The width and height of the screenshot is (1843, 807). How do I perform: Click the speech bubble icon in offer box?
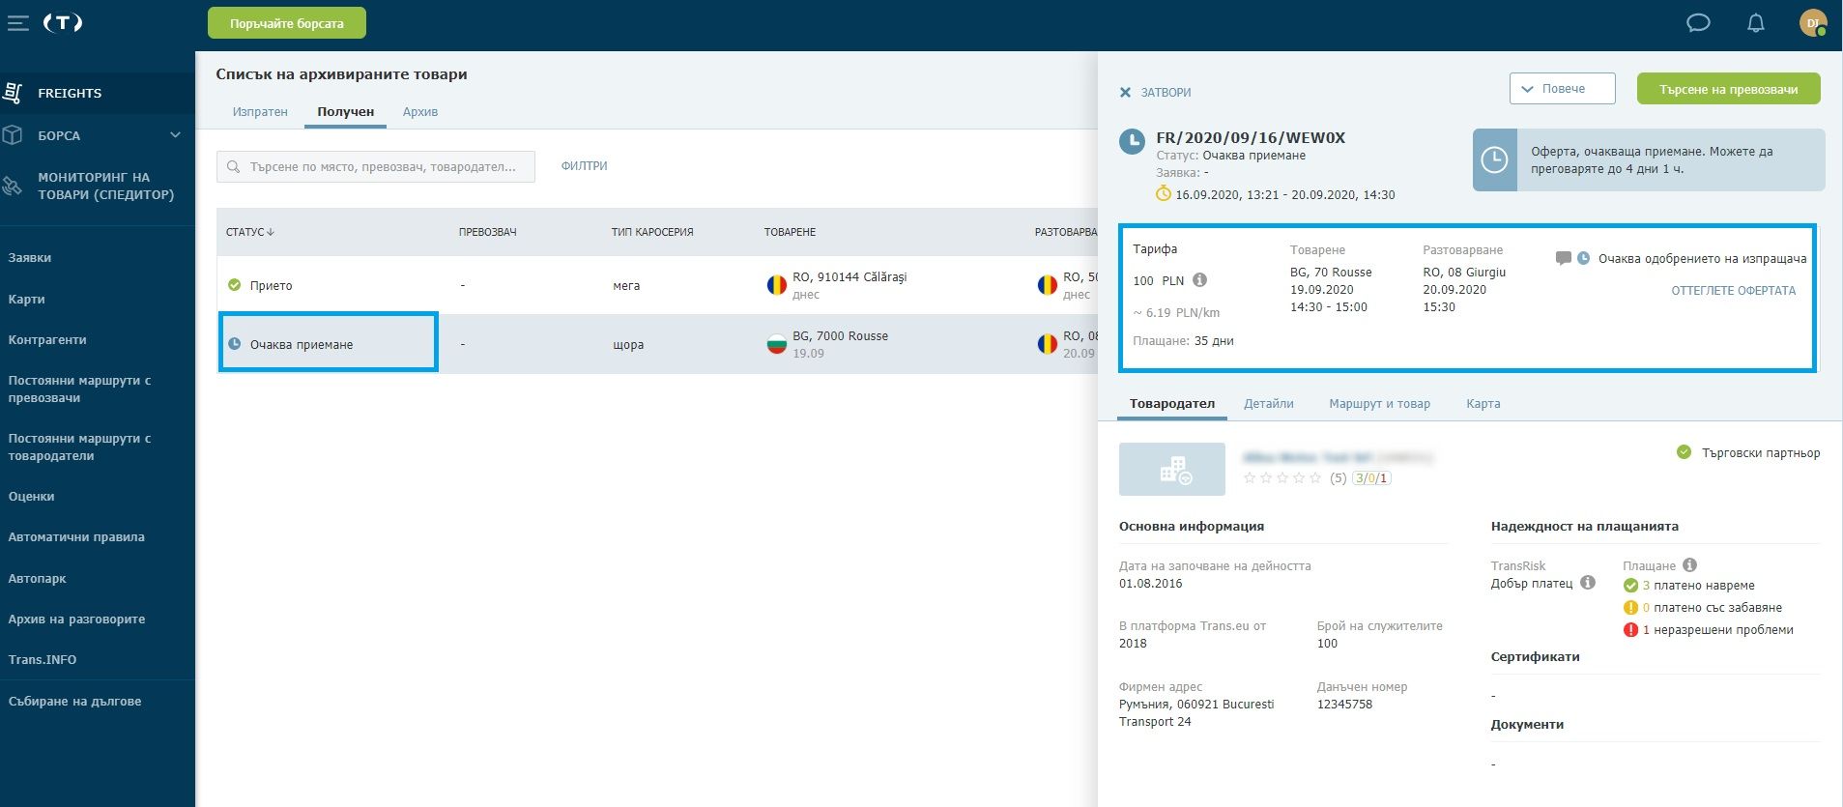click(x=1563, y=259)
